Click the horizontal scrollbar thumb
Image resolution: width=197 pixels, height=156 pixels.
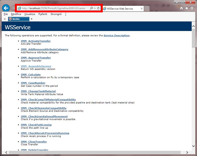coord(95,152)
